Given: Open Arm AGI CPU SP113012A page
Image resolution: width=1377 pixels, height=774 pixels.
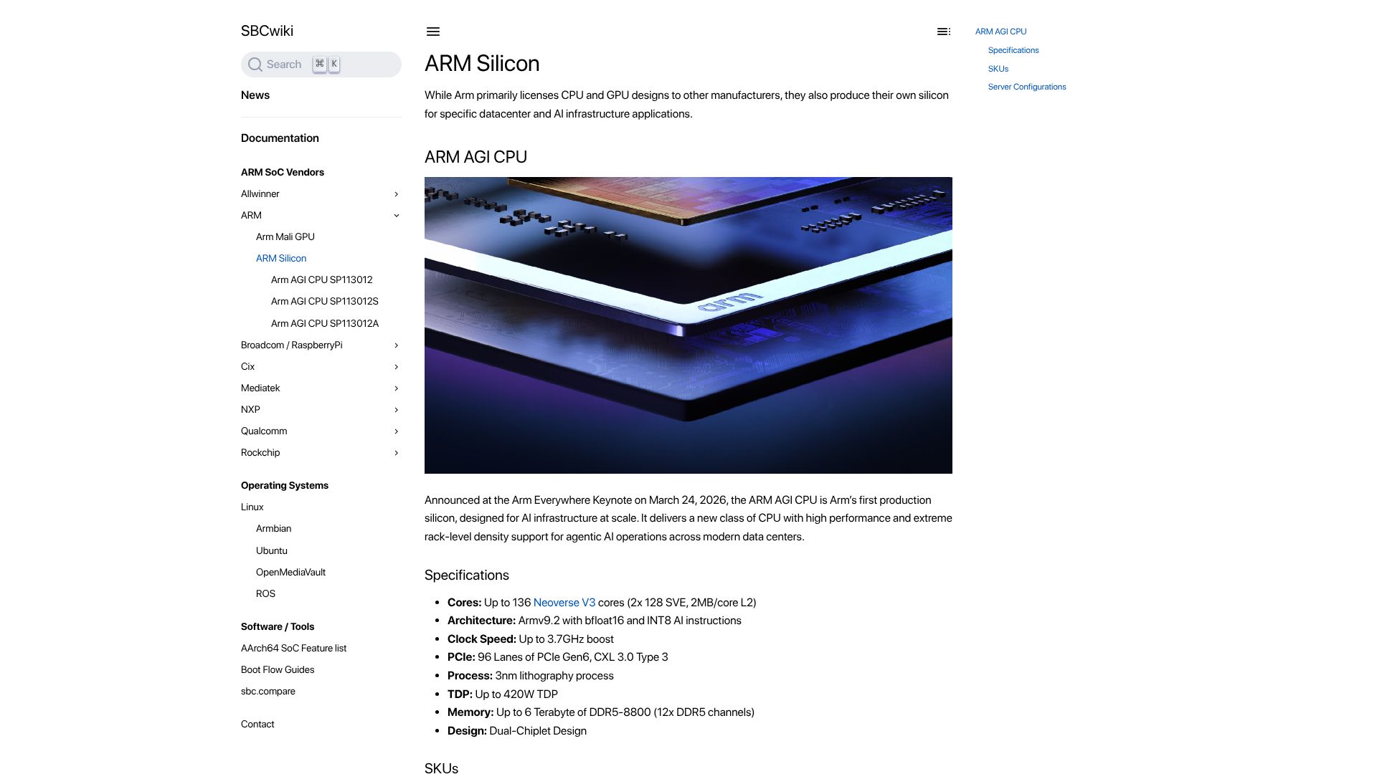Looking at the screenshot, I should pyautogui.click(x=325, y=324).
